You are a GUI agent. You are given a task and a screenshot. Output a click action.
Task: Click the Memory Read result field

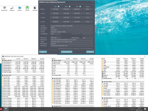coord(55,9)
